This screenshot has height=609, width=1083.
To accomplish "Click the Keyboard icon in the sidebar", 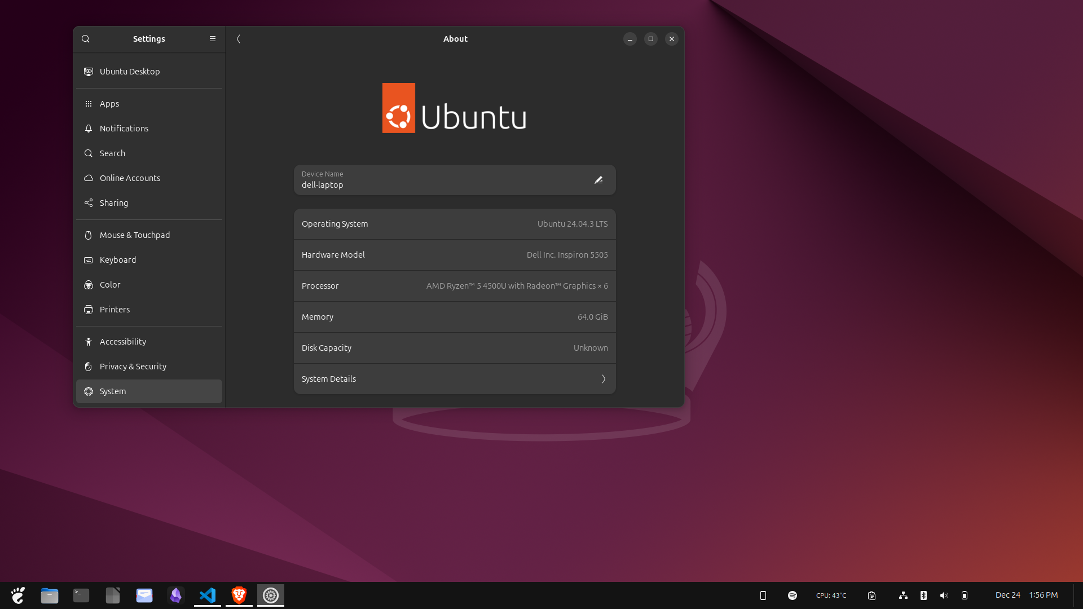I will click(x=88, y=260).
